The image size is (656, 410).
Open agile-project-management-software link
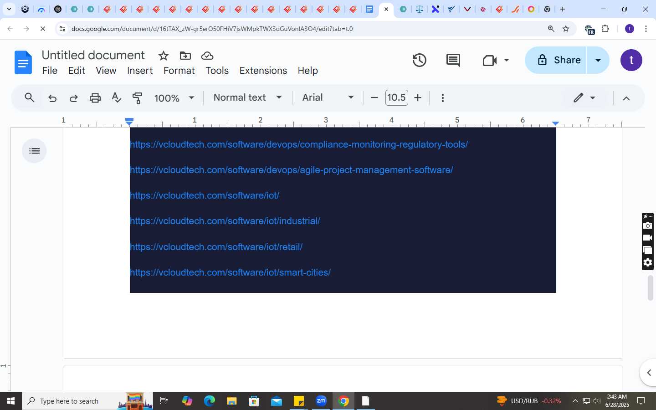(292, 170)
